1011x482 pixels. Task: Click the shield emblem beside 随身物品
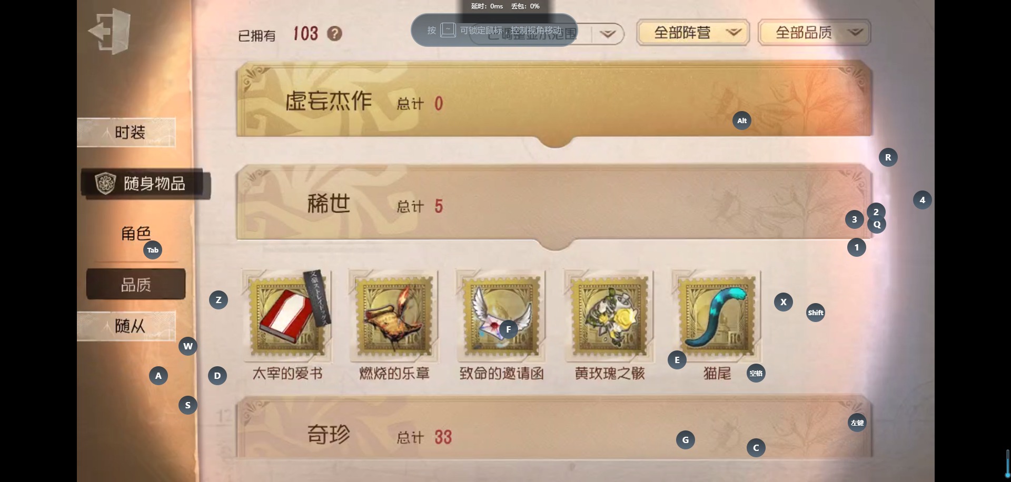tap(105, 183)
